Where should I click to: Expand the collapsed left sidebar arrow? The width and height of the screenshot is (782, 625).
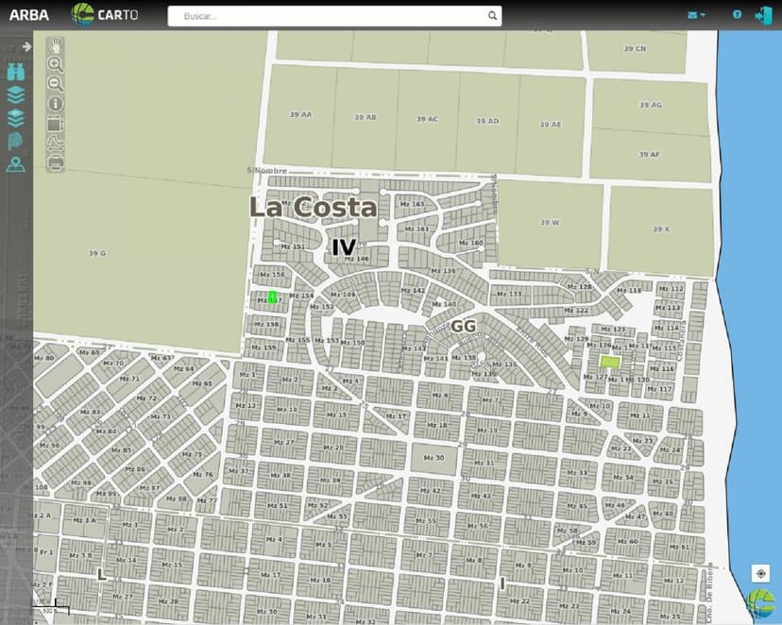click(26, 44)
